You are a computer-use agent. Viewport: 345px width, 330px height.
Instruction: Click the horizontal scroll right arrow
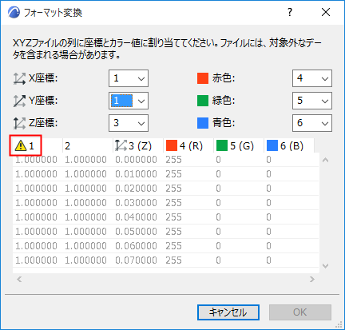[x=312, y=279]
